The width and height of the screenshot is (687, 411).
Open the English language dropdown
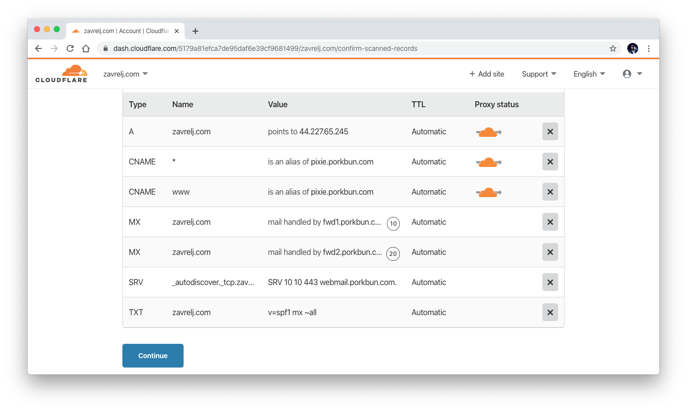pyautogui.click(x=589, y=74)
